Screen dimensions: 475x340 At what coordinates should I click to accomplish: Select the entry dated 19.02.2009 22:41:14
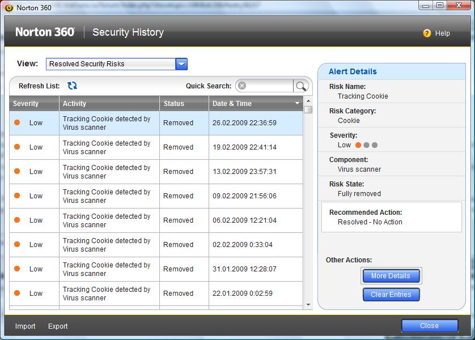click(156, 147)
